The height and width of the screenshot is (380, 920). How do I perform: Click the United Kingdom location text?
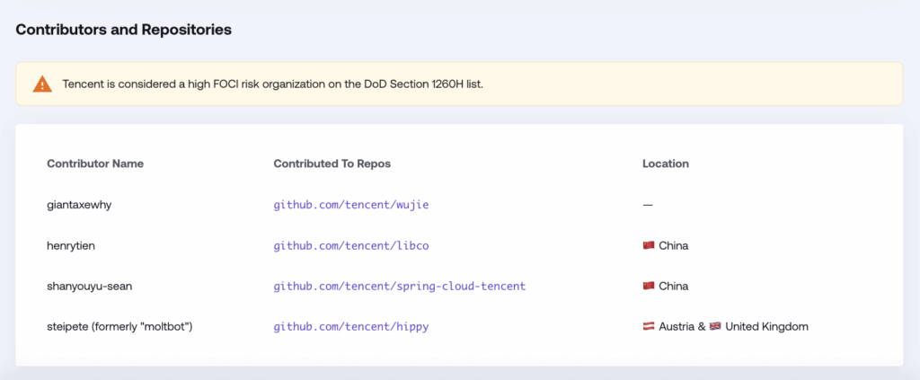[767, 327]
